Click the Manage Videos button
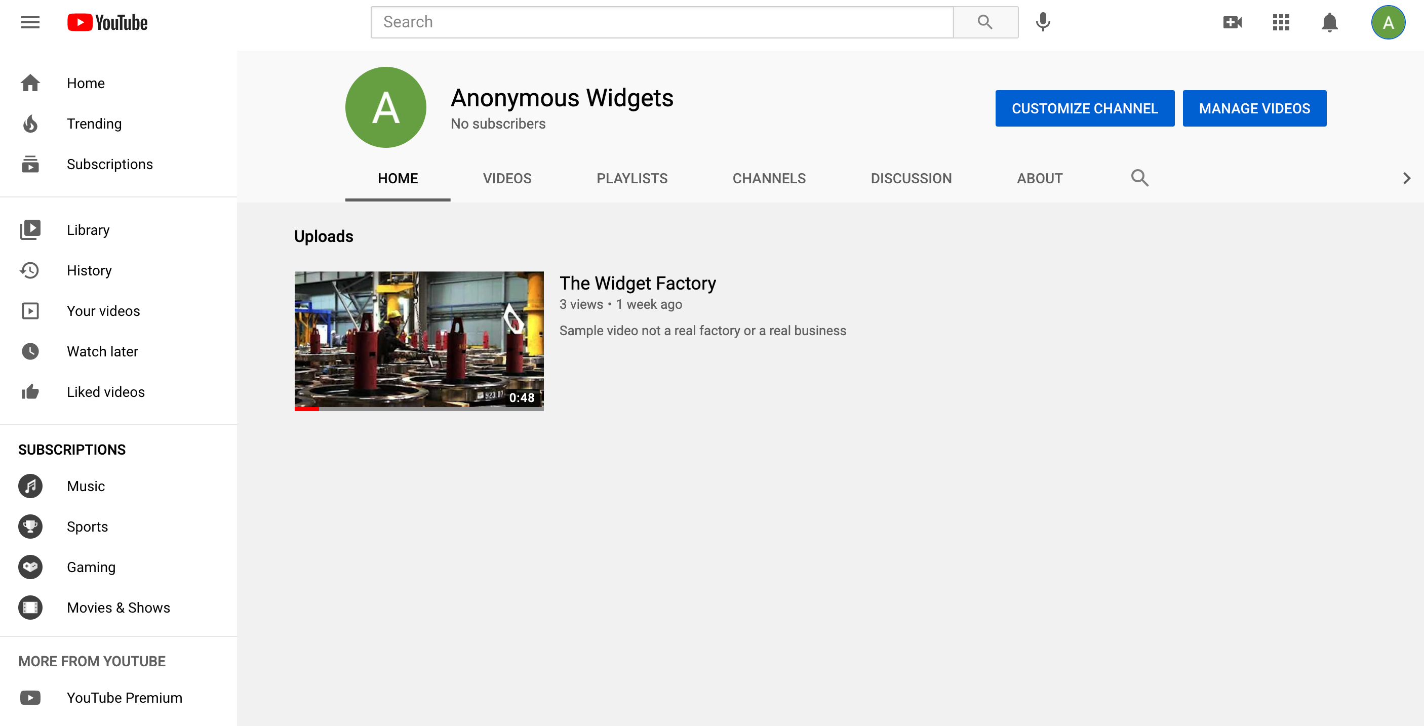This screenshot has height=726, width=1424. pos(1254,108)
